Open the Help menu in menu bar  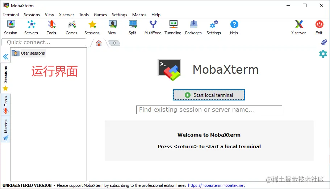(156, 15)
